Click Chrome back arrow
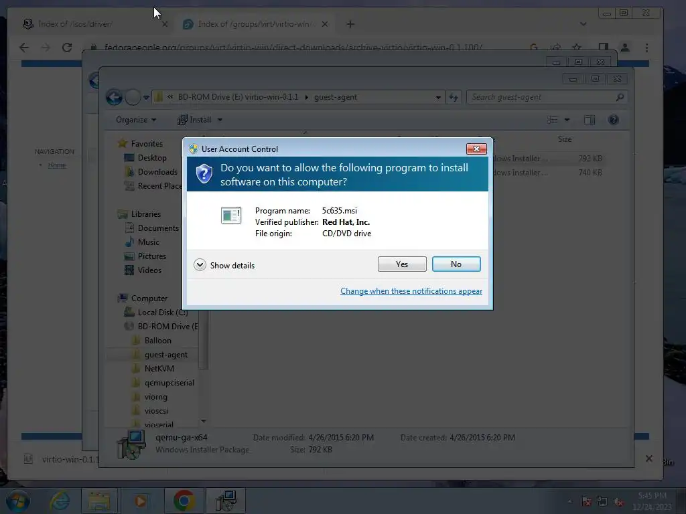Screen dimensions: 686x514 click(24, 48)
